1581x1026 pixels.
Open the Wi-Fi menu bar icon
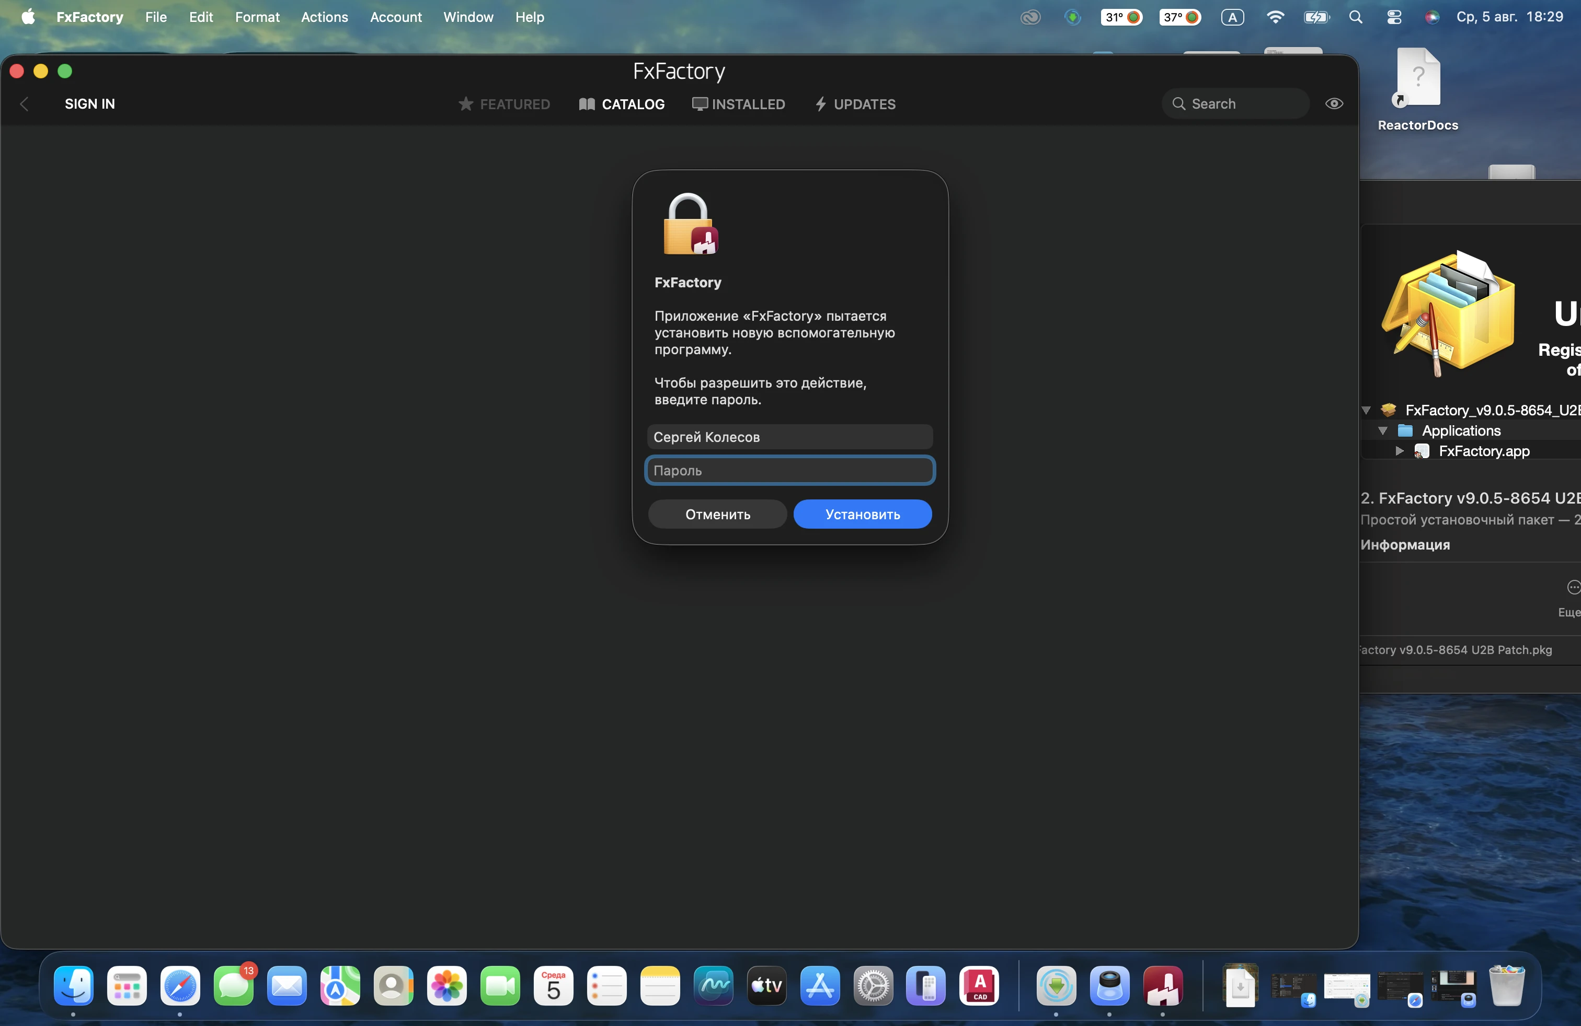point(1275,17)
